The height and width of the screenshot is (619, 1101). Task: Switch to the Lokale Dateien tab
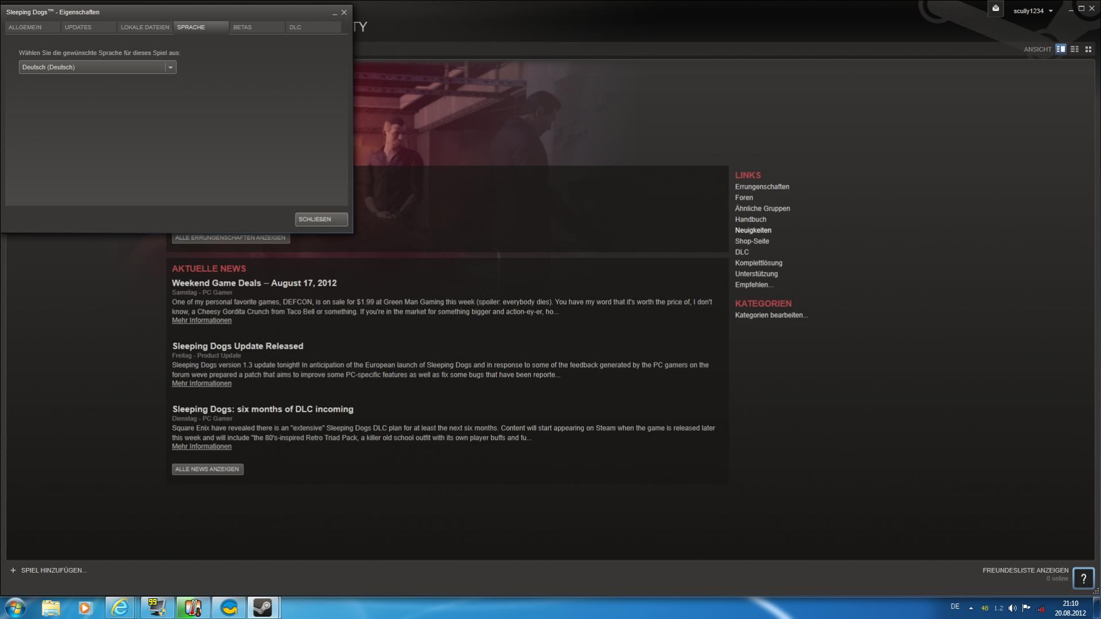145,27
